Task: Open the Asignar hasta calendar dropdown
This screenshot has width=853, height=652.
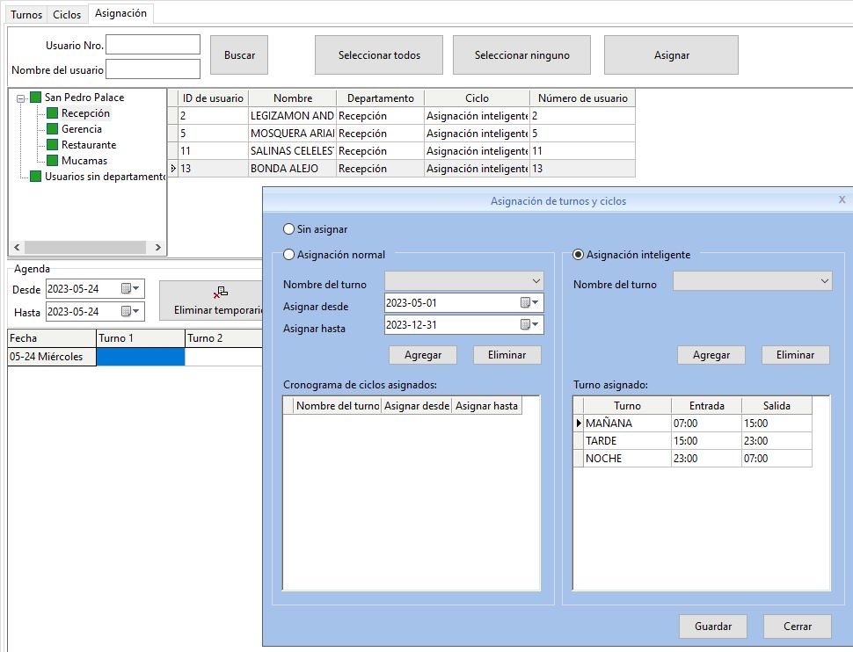Action: 529,324
